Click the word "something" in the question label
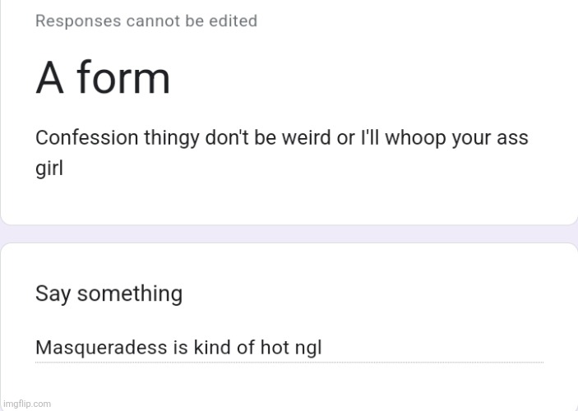 point(130,293)
